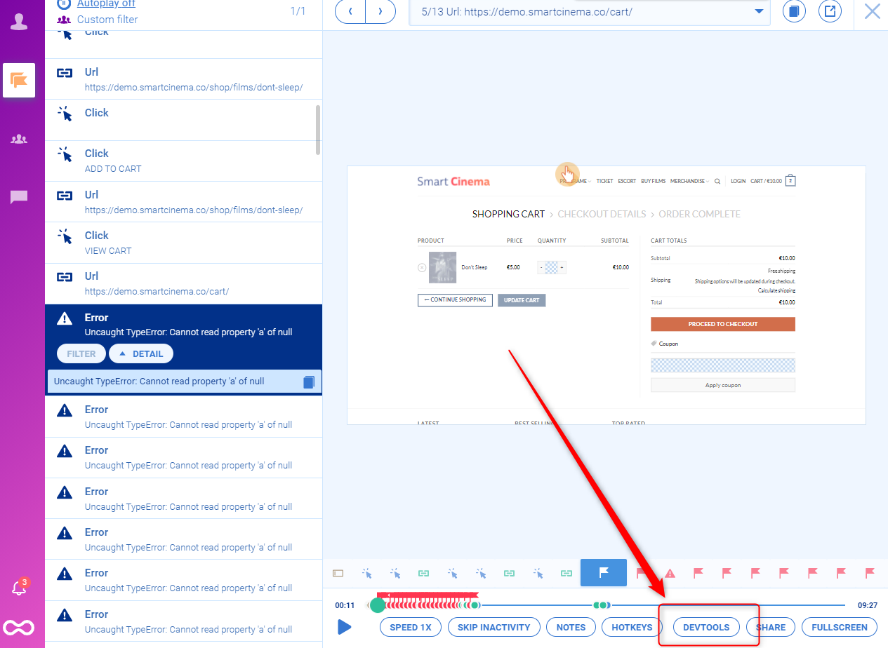The image size is (888, 648).
Task: Close the recording player with X
Action: click(x=872, y=11)
